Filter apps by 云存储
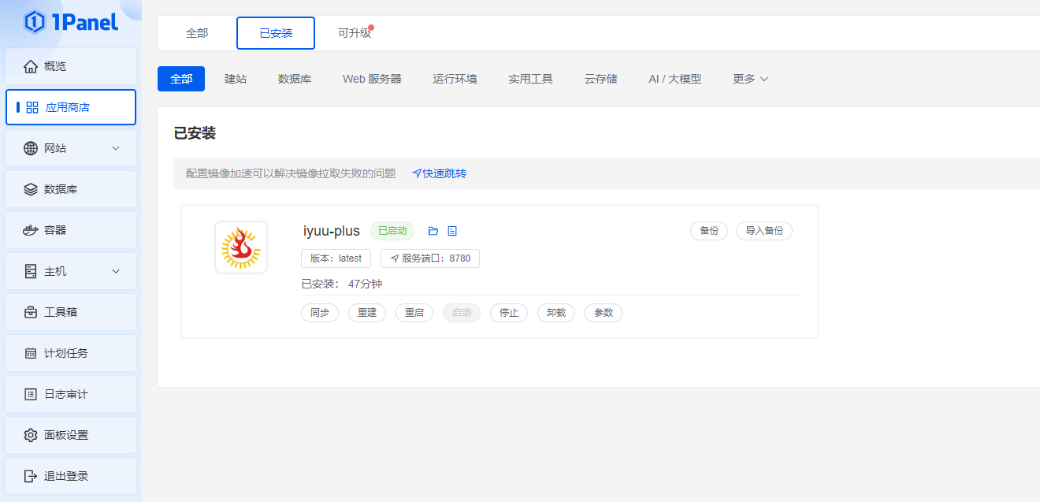 pos(601,79)
